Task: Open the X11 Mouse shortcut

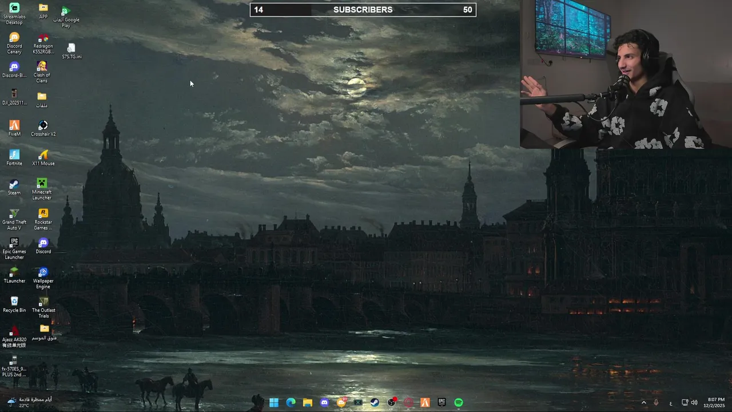Action: point(43,157)
